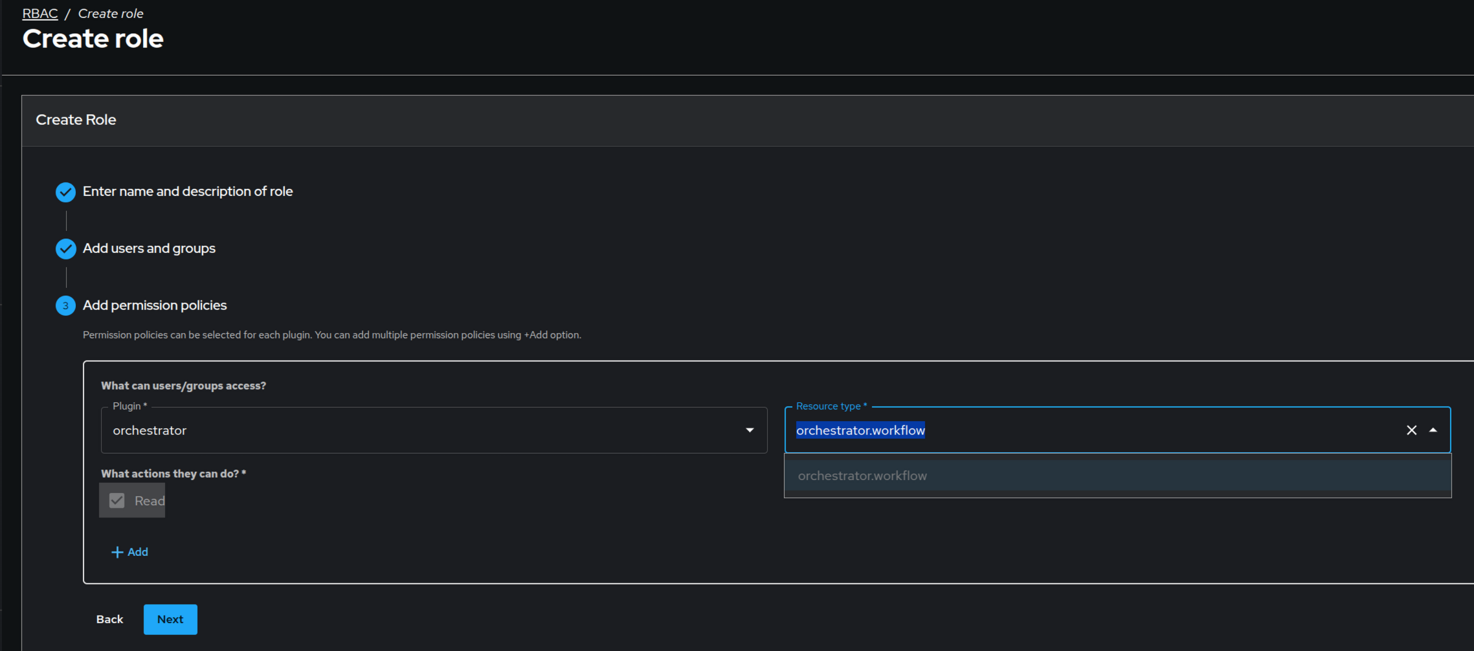
Task: Go to "Add users and groups" step
Action: [149, 248]
